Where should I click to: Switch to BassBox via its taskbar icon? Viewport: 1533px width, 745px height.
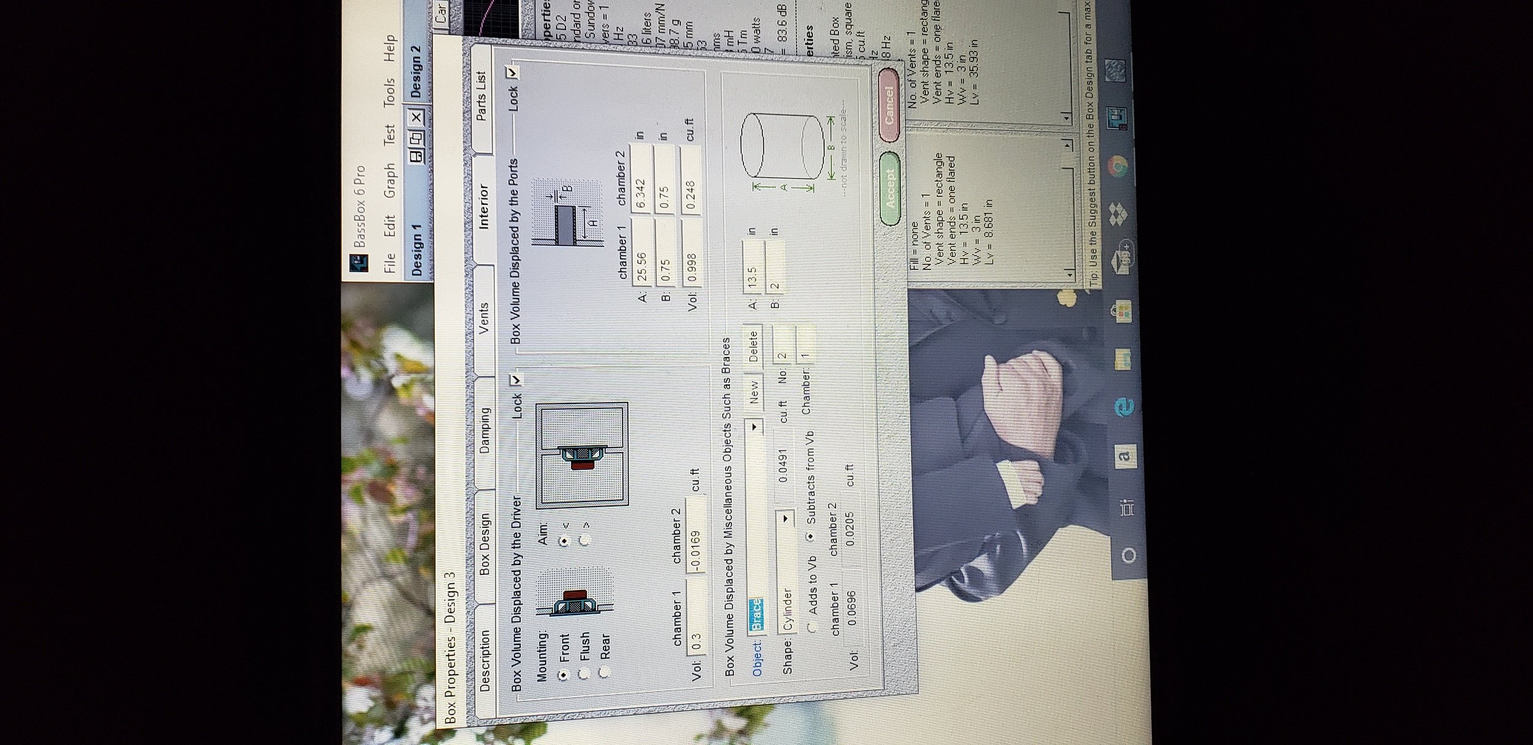pos(1117,118)
